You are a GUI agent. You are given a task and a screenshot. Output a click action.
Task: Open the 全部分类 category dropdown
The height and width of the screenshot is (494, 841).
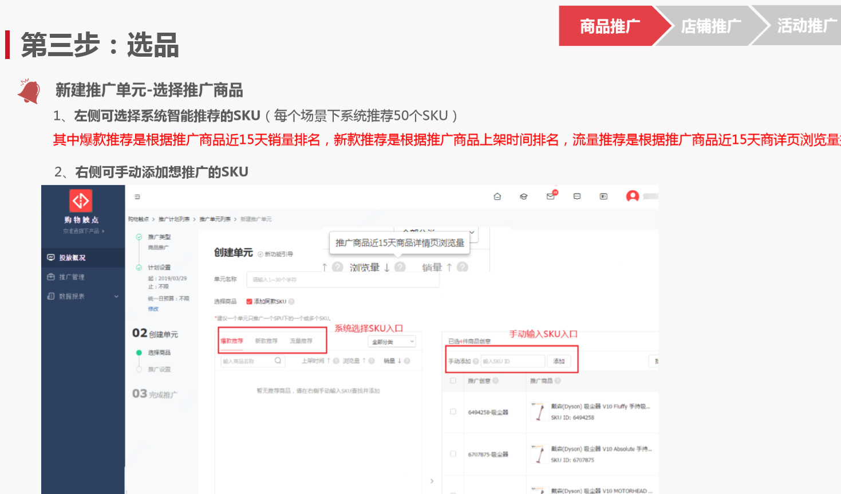pyautogui.click(x=392, y=342)
